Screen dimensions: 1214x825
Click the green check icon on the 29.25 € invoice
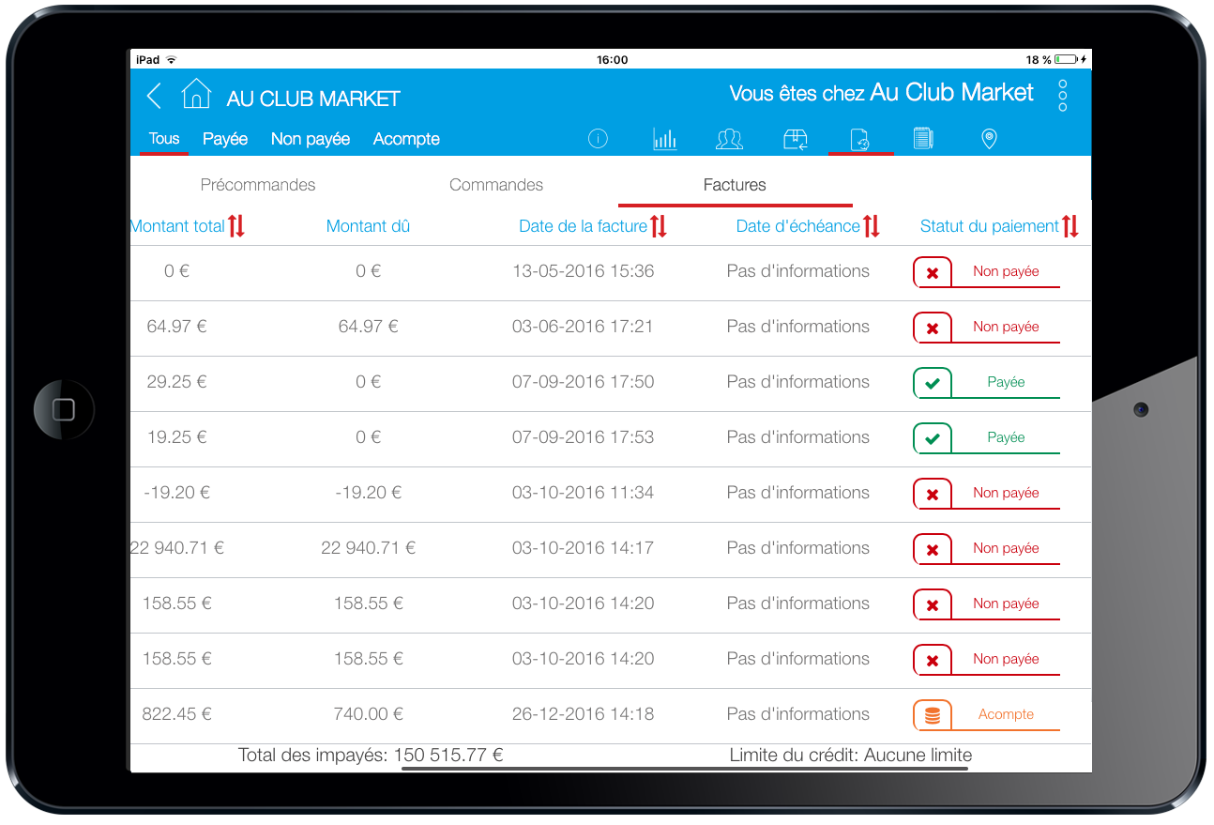(933, 384)
